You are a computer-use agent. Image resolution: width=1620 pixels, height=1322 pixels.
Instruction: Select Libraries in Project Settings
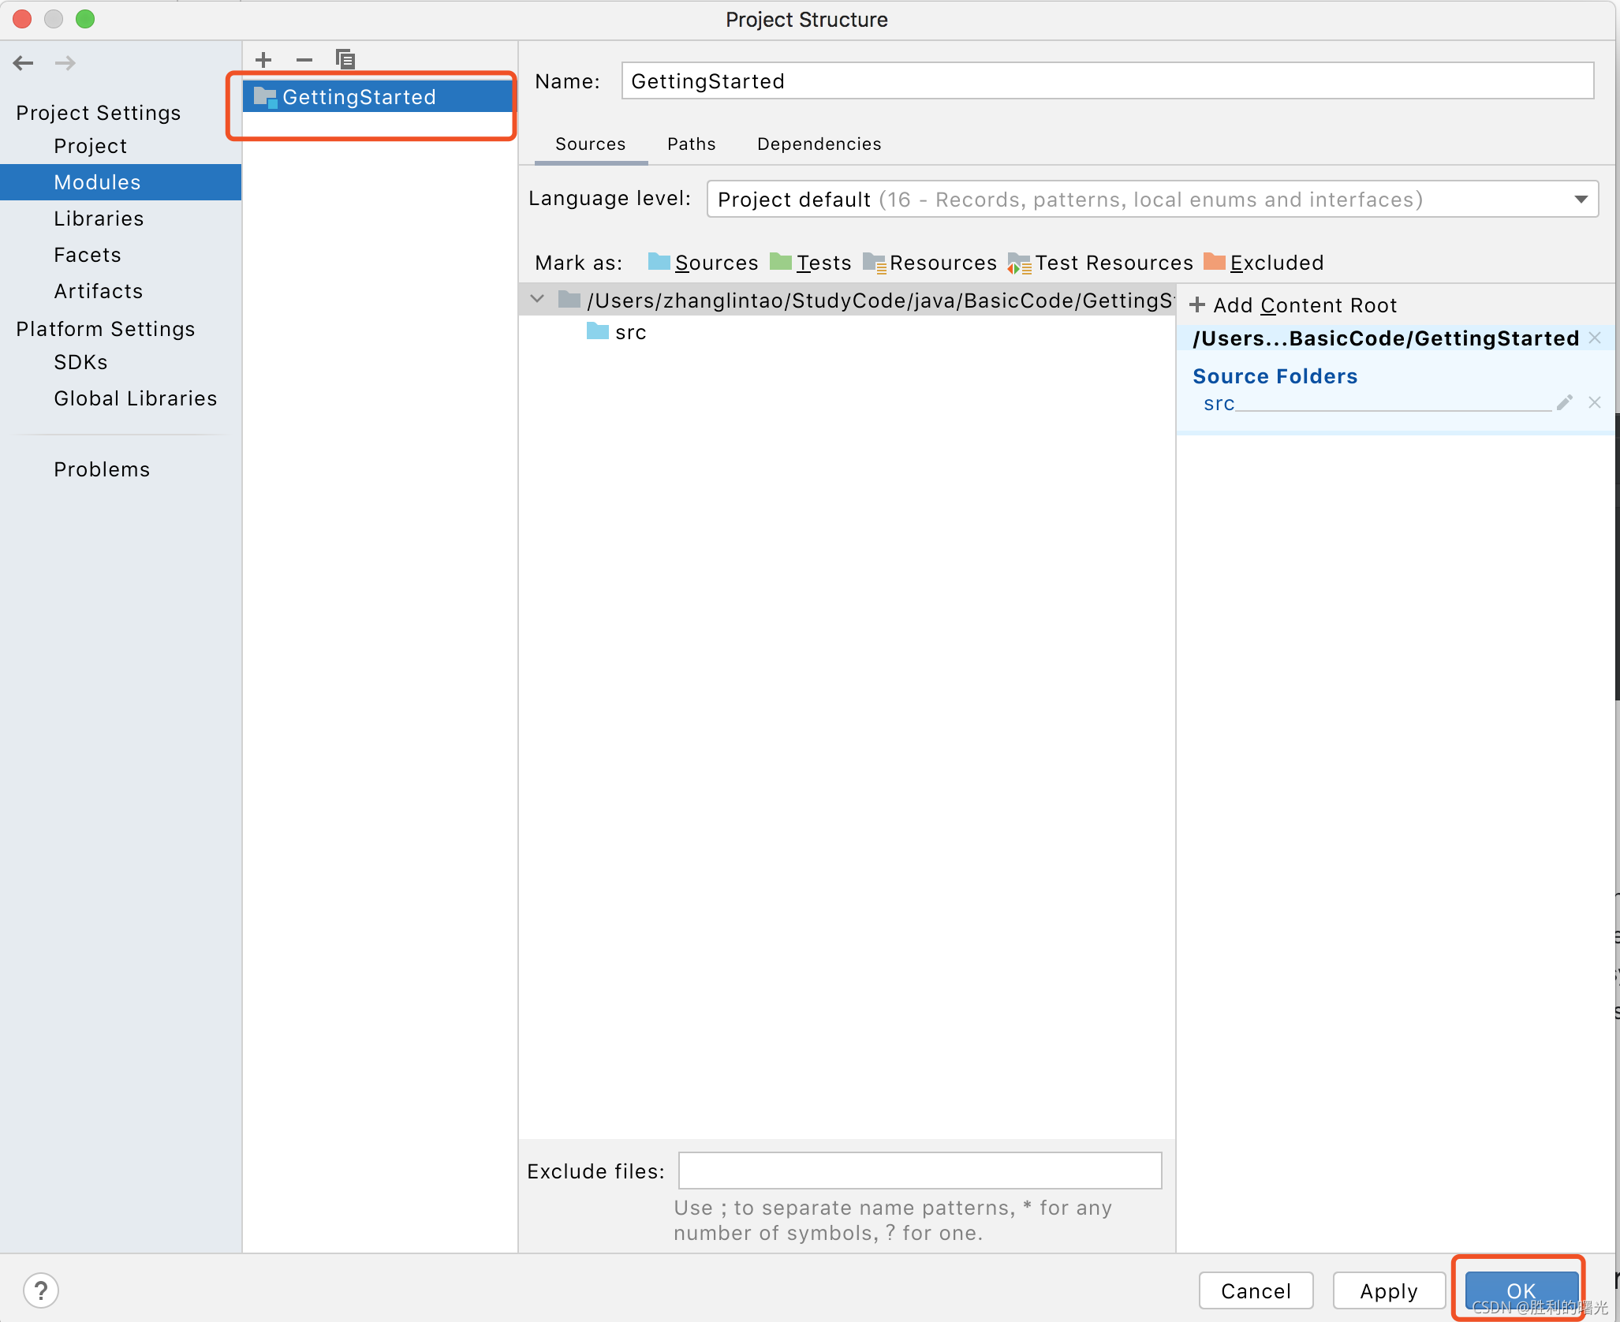pos(99,218)
